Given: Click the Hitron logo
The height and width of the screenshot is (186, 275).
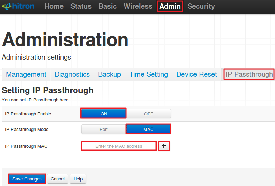Looking at the screenshot, I should [18, 6].
